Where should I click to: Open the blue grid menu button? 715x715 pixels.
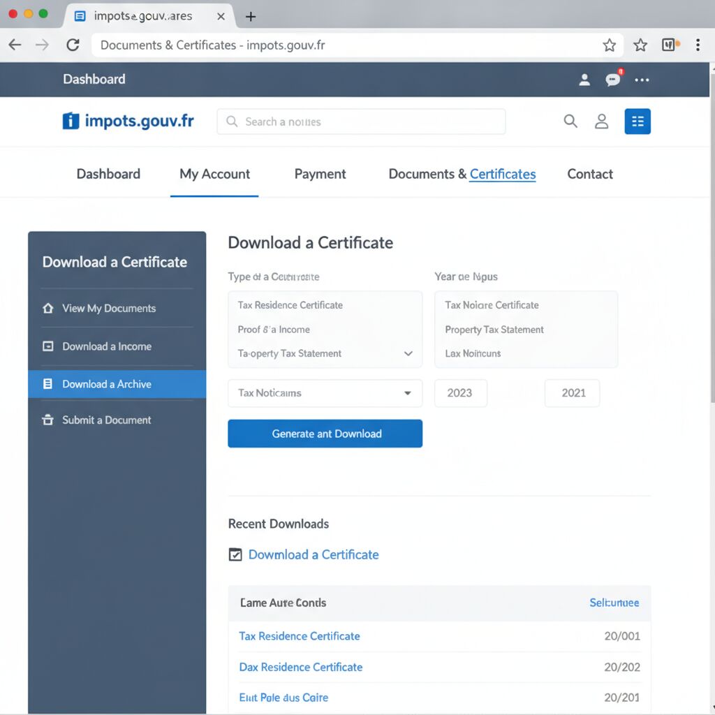pos(637,121)
